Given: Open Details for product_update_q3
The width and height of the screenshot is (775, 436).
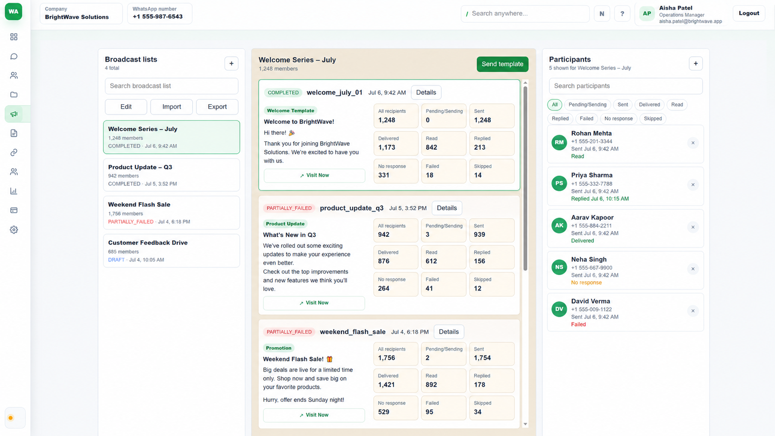Looking at the screenshot, I should coord(447,208).
